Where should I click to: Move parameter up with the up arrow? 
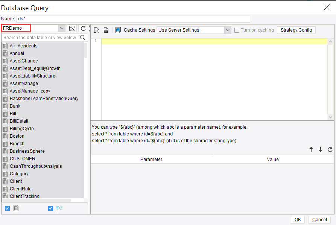click(x=311, y=149)
